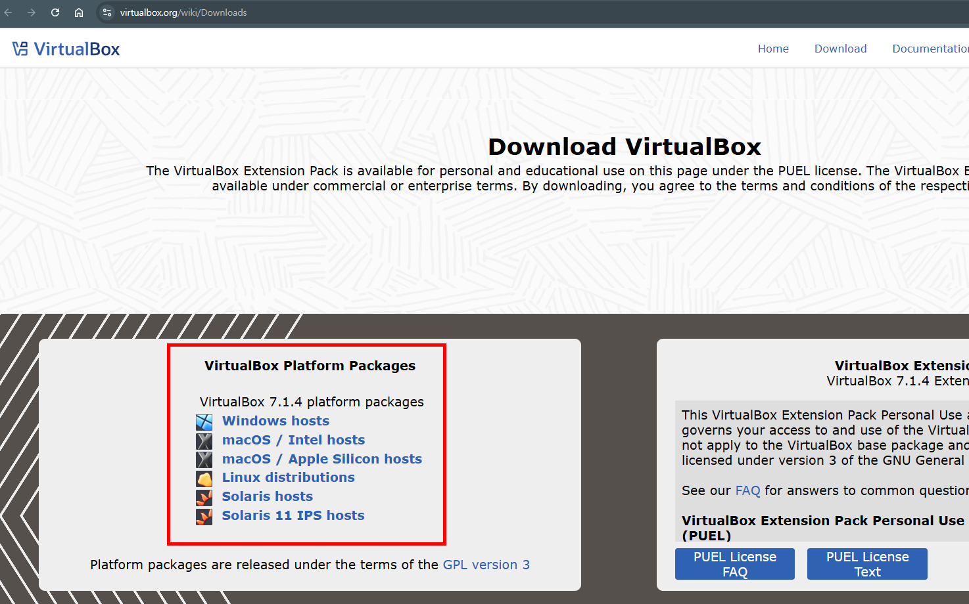Open the GPL version 3 link
The width and height of the screenshot is (969, 604).
click(x=486, y=565)
